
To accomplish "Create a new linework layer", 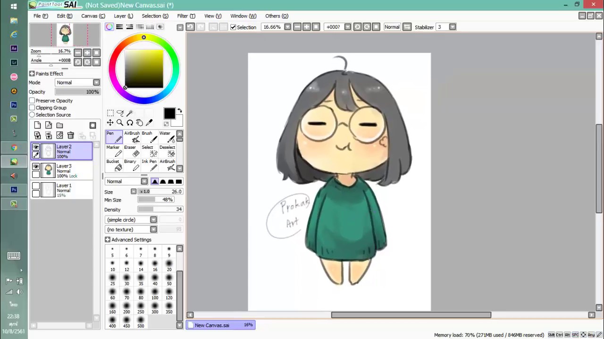I will (x=49, y=125).
